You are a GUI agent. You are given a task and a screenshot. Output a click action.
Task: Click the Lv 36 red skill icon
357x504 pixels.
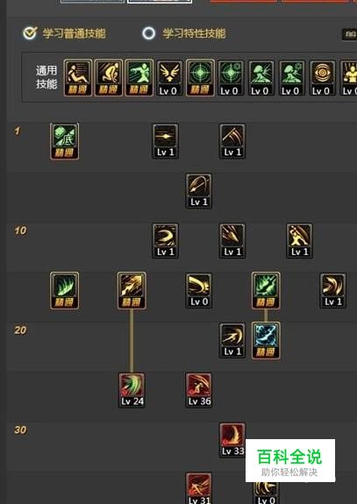(x=199, y=390)
